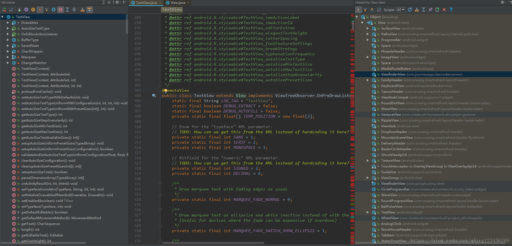
Task: Select getText(): CharSequence in Structure
Action: click(64, 224)
